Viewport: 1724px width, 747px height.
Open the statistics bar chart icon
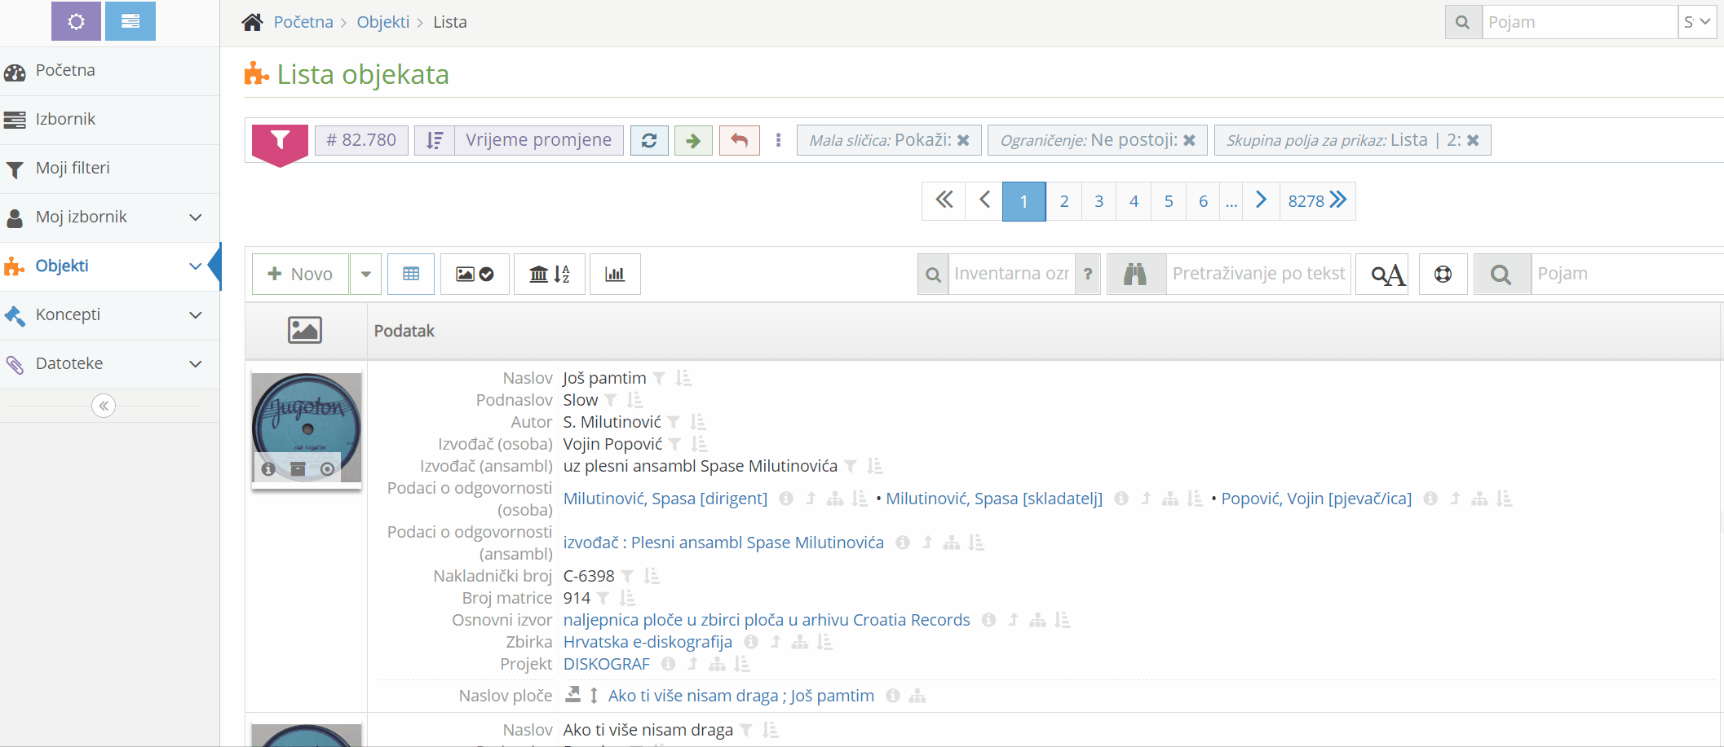pos(615,274)
